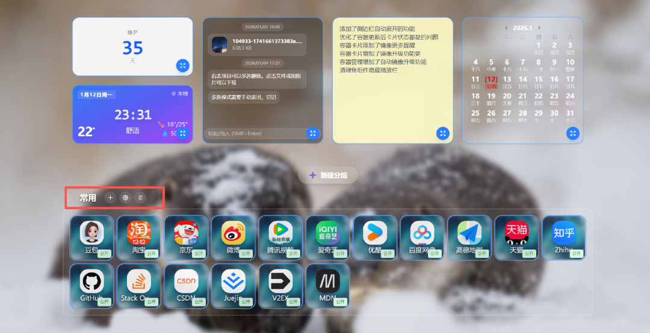Click message 多选模式需要手动退出，切记

tap(244, 97)
